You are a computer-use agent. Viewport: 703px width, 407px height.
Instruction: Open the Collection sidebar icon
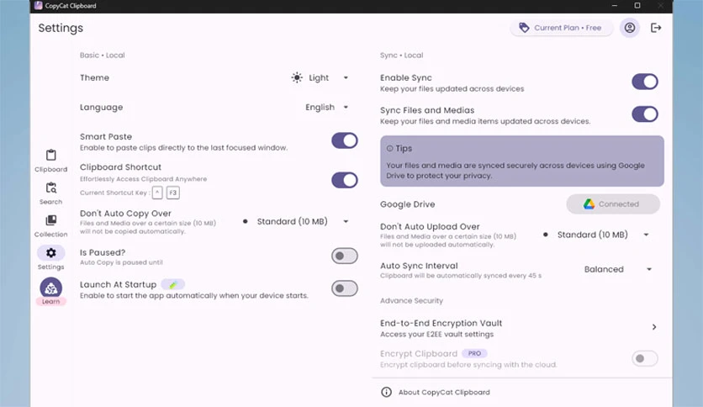click(x=51, y=220)
